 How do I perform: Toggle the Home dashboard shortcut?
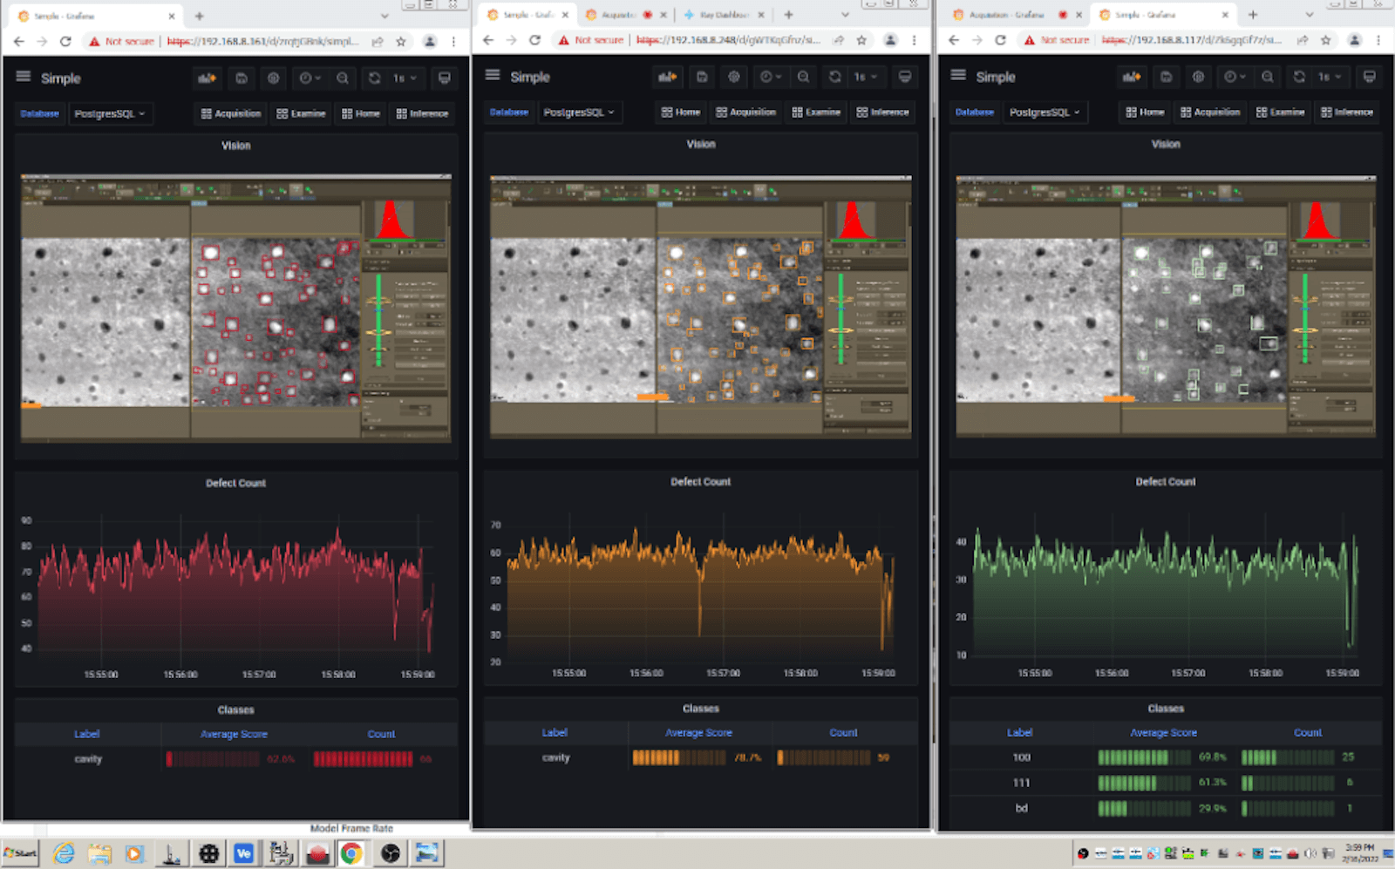359,113
